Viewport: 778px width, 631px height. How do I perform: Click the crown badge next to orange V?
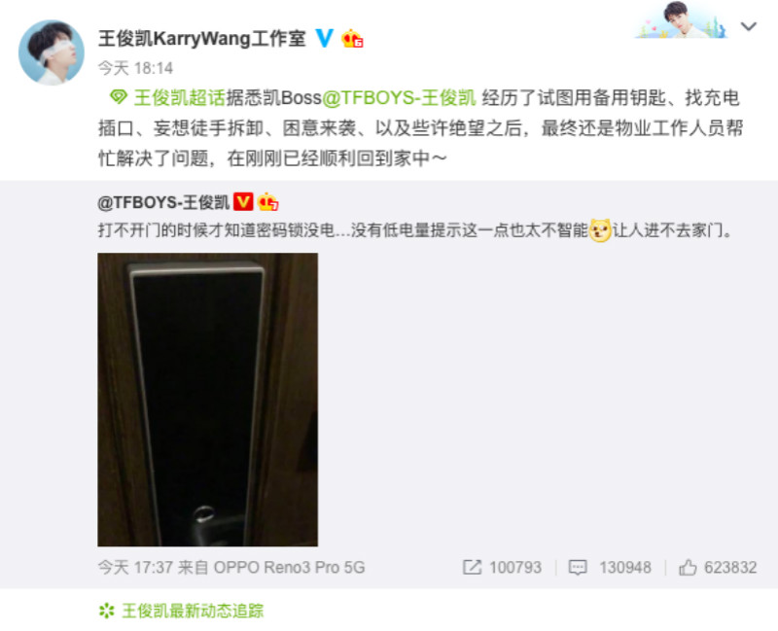pos(268,202)
